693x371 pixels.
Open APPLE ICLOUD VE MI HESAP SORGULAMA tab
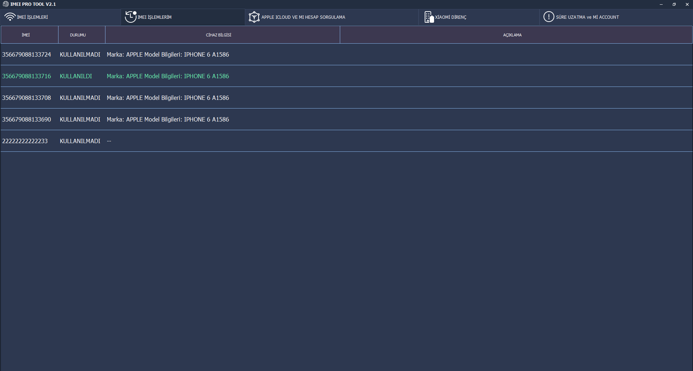[332, 17]
